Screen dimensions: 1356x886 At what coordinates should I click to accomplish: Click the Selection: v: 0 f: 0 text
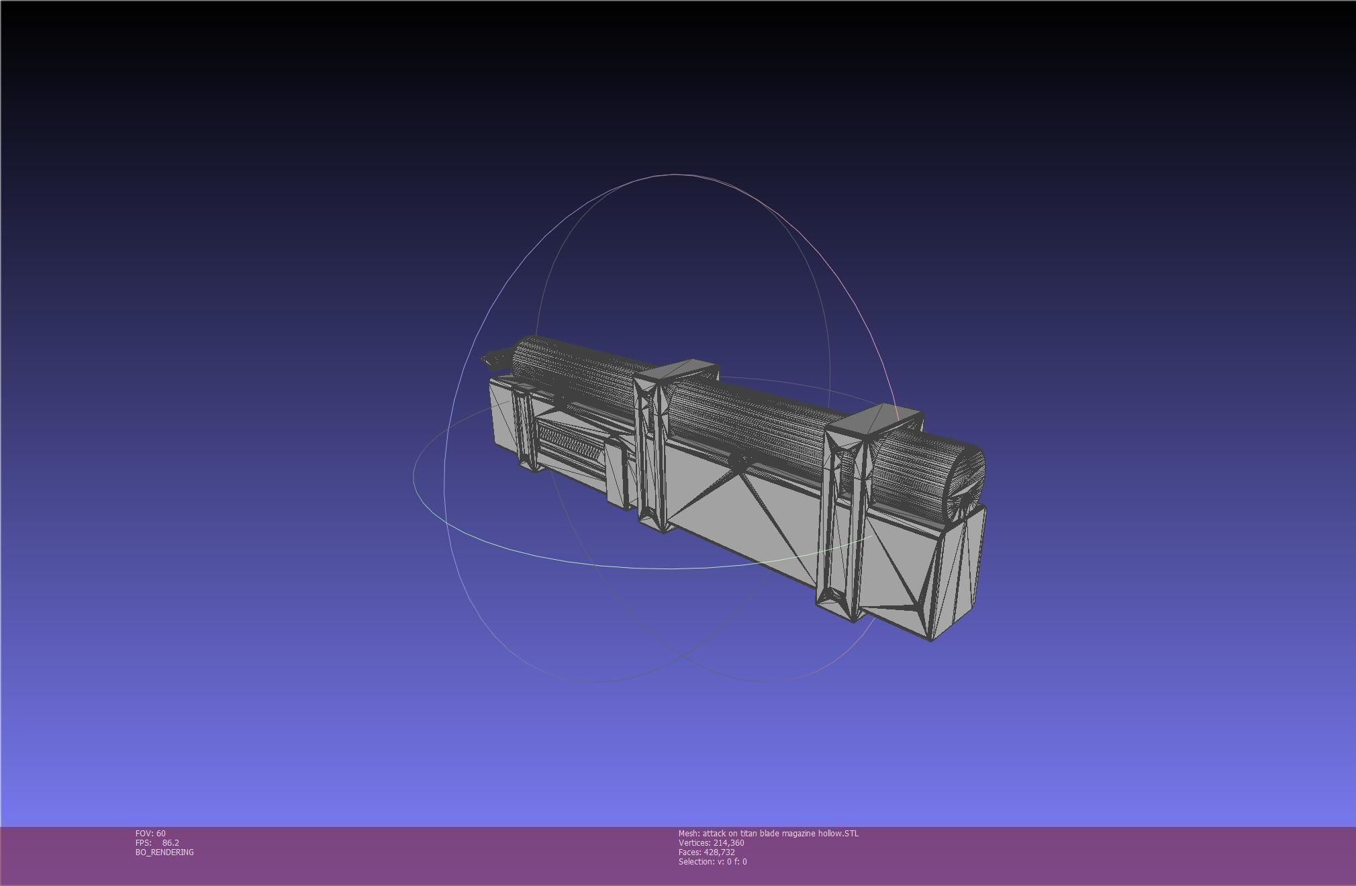tap(712, 861)
